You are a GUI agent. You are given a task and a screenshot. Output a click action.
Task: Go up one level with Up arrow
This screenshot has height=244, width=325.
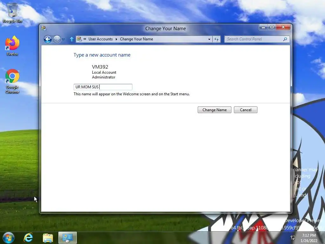point(72,39)
